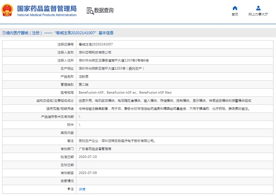The width and height of the screenshot is (276, 196).
Task: Open the 网上办事大厅 text label
Action: pyautogui.click(x=258, y=14)
